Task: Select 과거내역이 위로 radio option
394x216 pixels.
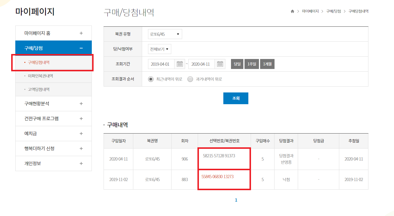Action: click(190, 79)
